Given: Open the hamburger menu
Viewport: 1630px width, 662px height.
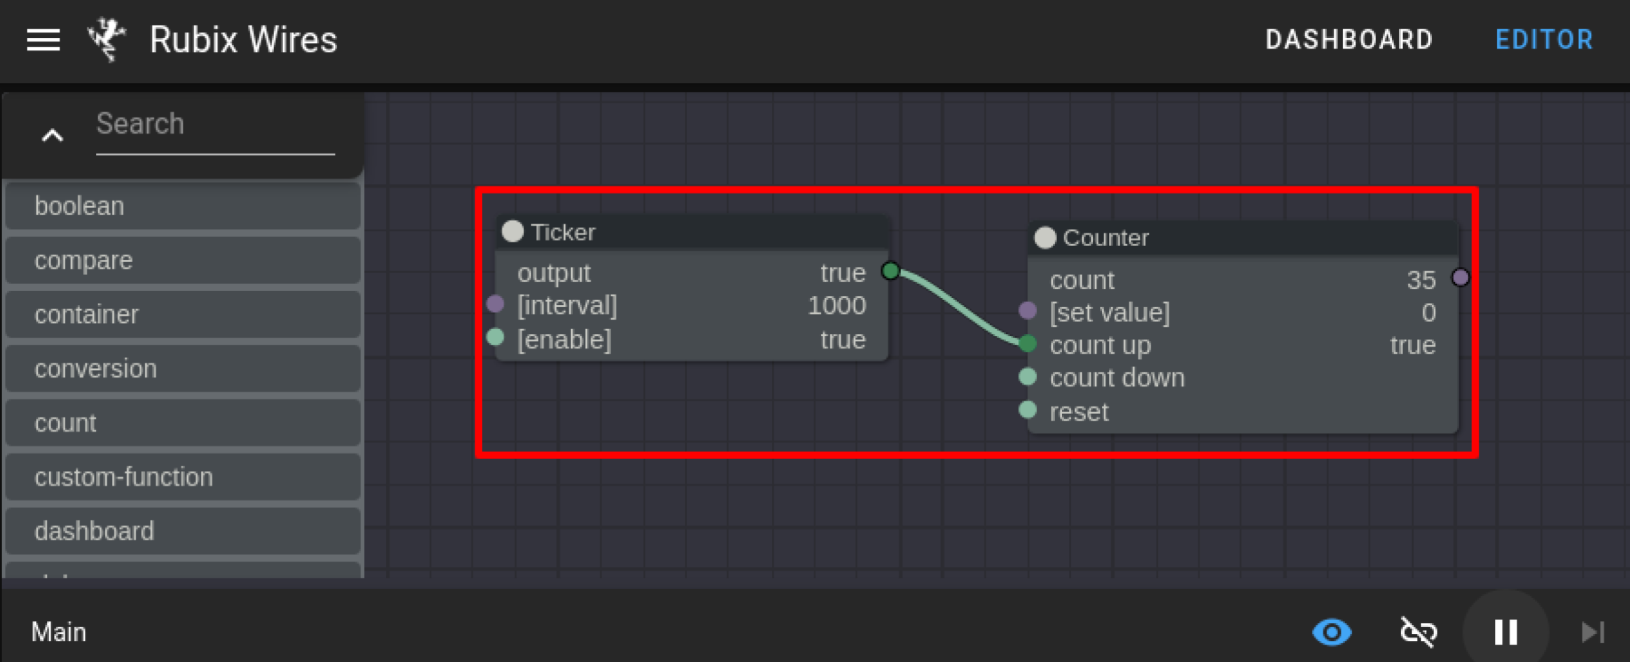Looking at the screenshot, I should point(43,40).
